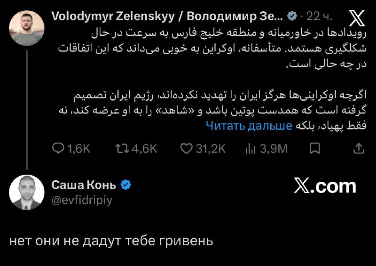Open the "22 ч." timestamp link
The height and width of the screenshot is (266, 376).
coord(320,16)
